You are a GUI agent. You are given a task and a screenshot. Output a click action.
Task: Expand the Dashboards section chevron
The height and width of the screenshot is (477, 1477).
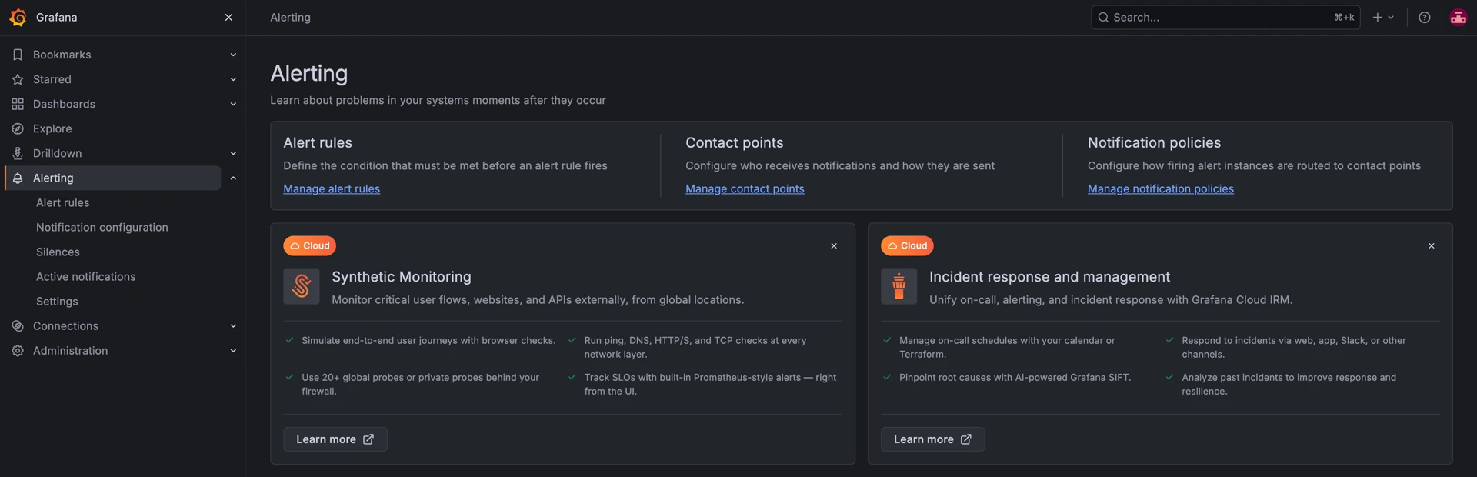point(233,104)
